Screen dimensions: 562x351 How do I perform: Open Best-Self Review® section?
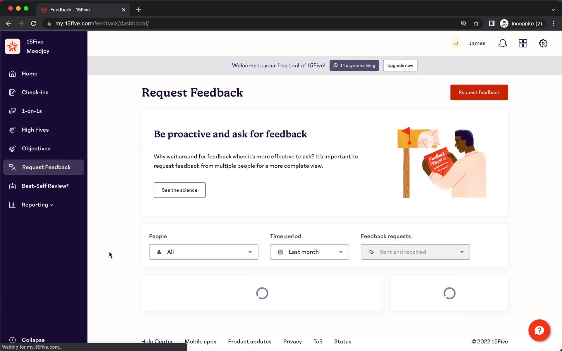[x=45, y=186]
